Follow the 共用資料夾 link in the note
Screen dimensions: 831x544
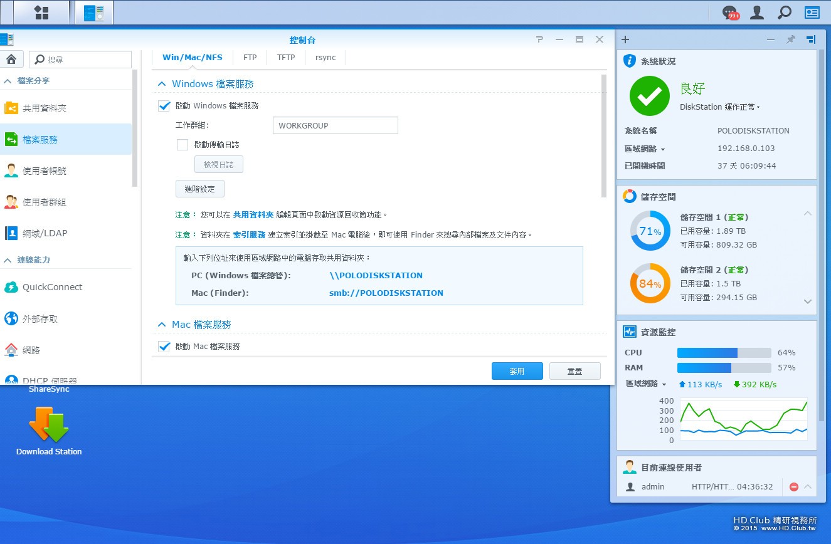click(253, 214)
